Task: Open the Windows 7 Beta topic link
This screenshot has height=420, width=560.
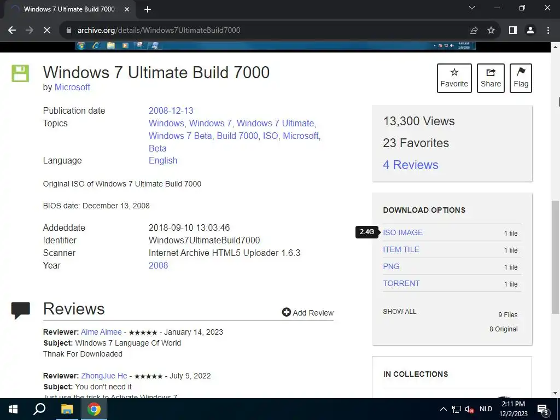Action: coord(180,136)
